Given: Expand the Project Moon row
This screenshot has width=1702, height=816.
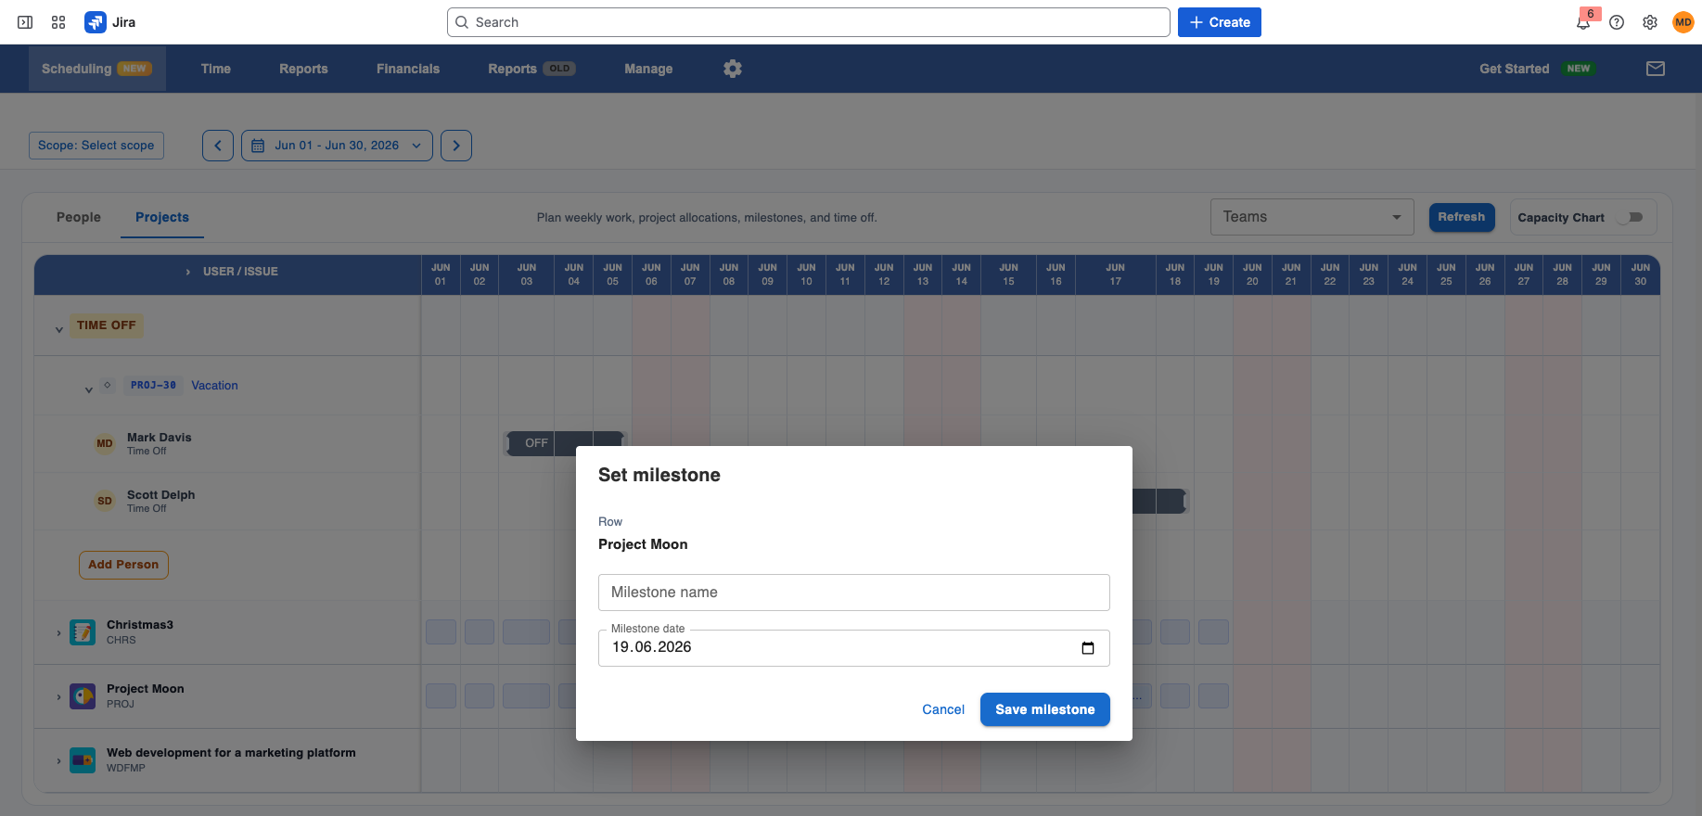Looking at the screenshot, I should 58,697.
